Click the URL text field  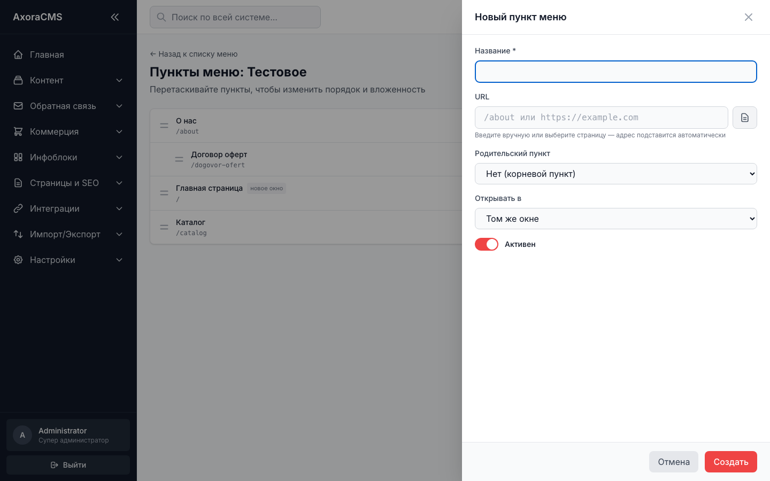pos(601,118)
